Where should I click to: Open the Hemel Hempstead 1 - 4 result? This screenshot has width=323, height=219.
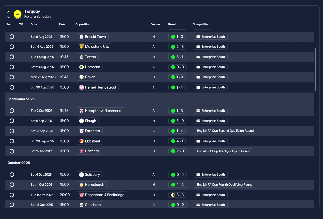click(x=177, y=87)
